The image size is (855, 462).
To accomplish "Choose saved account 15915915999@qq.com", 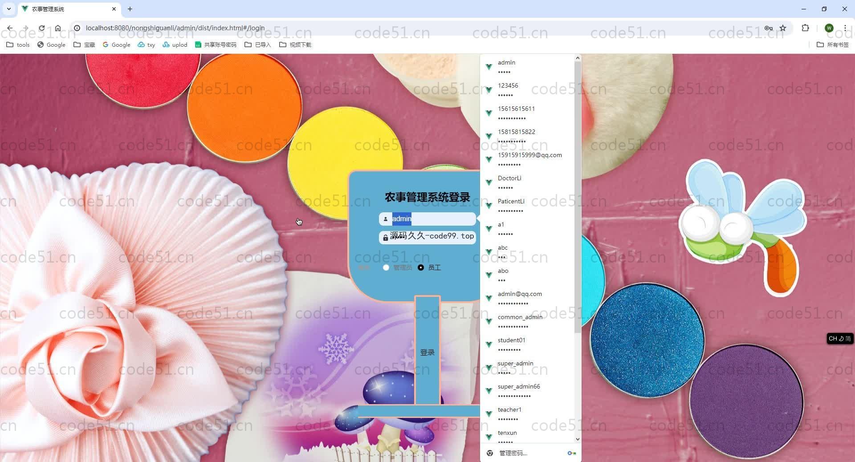I will [x=527, y=159].
